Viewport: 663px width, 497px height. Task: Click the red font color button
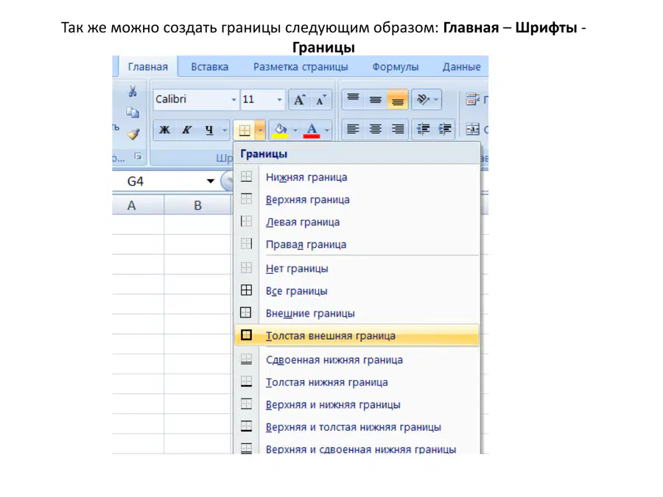point(312,130)
